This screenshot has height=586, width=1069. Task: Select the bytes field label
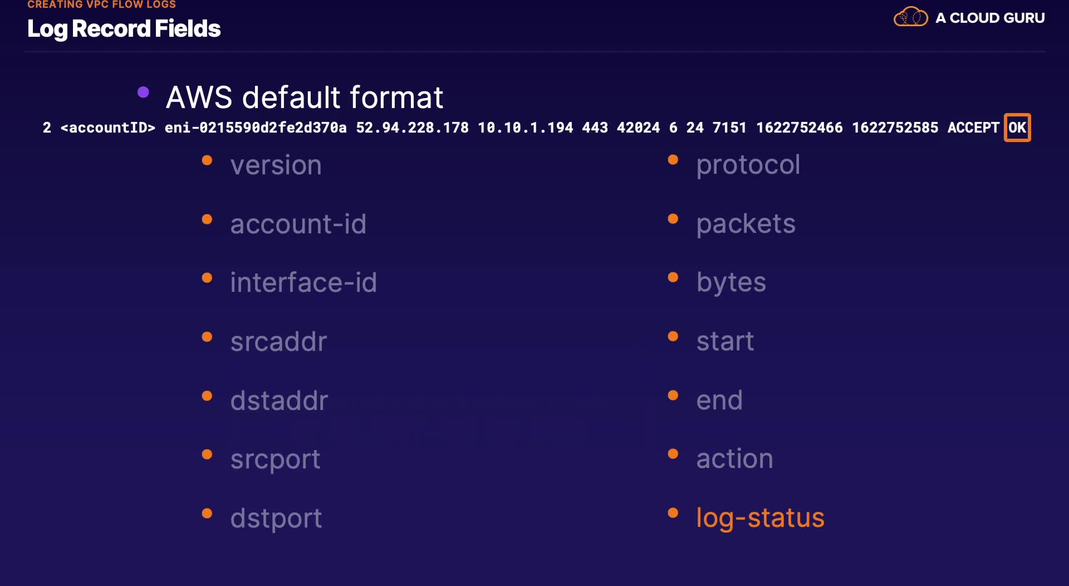point(731,282)
